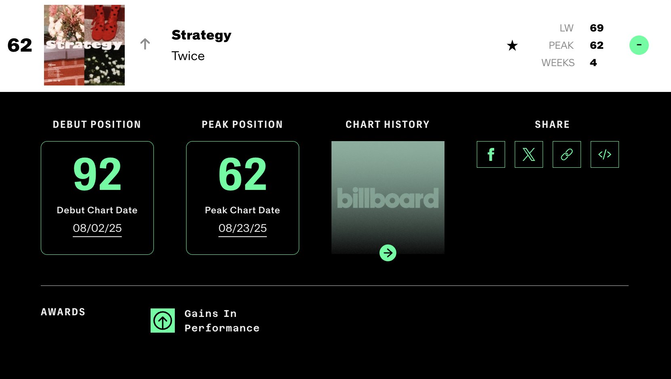
Task: Click the embed code icon
Action: 604,154
